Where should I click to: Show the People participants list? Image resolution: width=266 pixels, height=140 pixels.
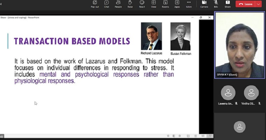118,4
